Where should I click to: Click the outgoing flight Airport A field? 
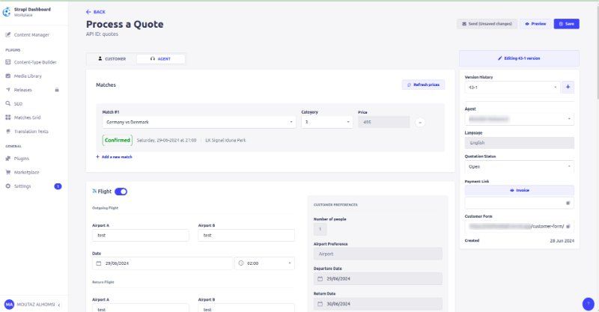(141, 236)
